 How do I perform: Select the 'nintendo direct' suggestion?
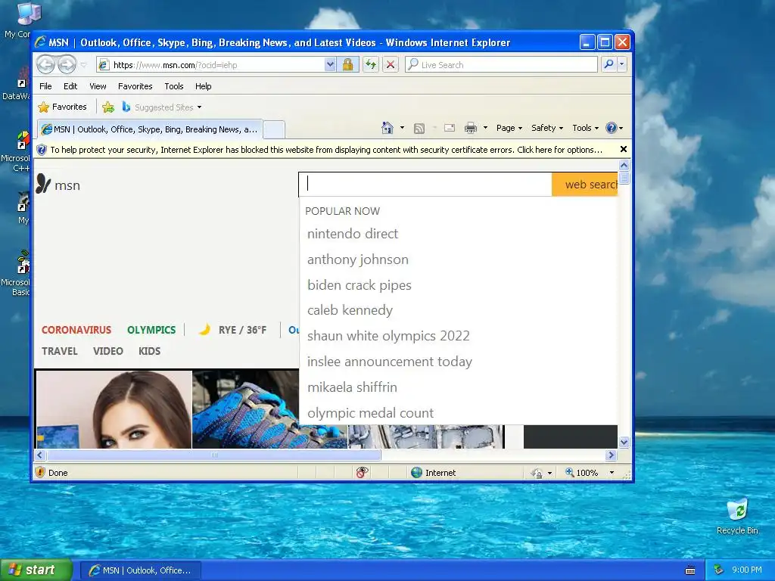pos(353,234)
